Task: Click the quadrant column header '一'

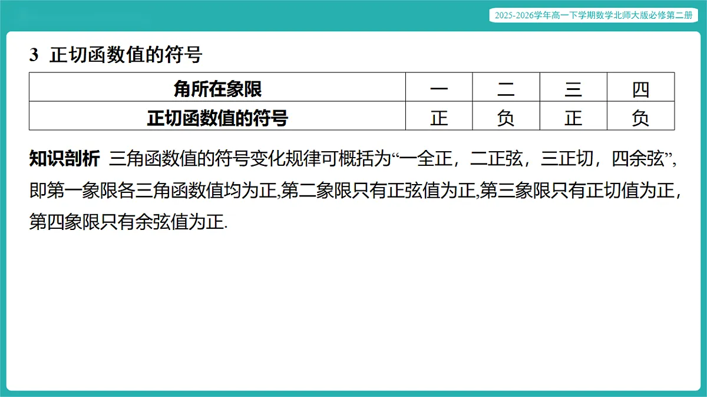Action: [439, 88]
